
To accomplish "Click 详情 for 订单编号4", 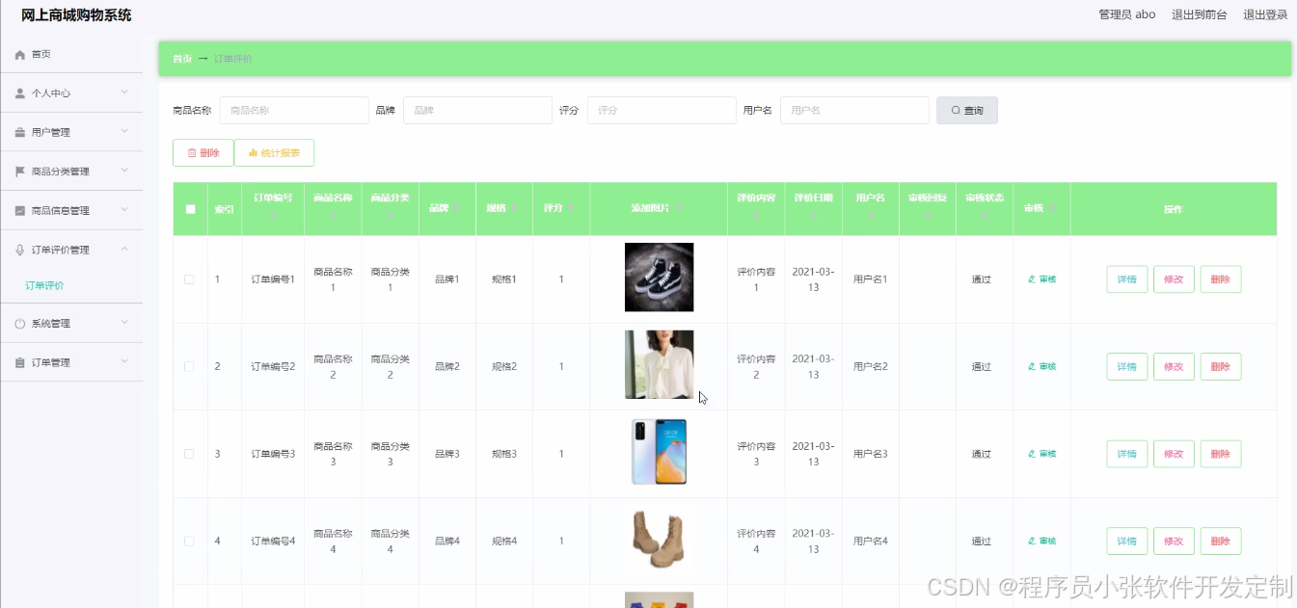I will click(1127, 542).
